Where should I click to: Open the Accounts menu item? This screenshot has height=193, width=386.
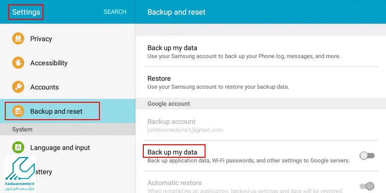[x=68, y=87]
